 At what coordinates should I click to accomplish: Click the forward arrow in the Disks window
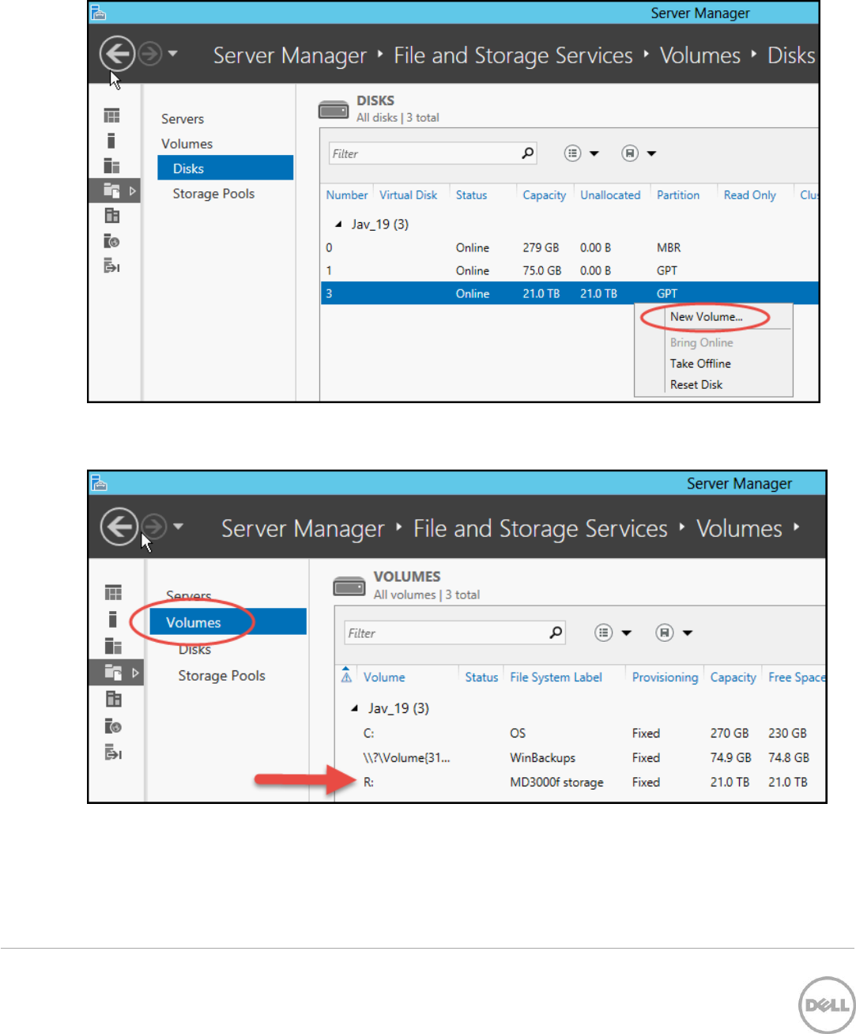pyautogui.click(x=150, y=54)
